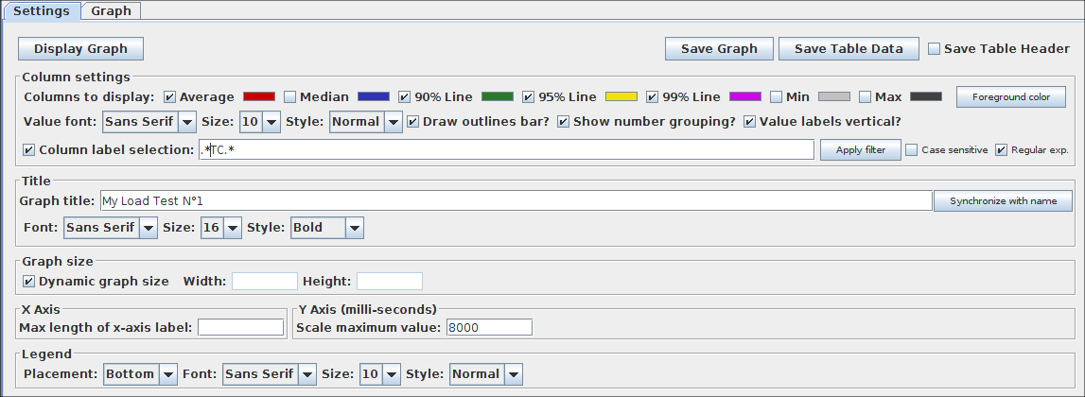Open the Title Style dropdown showing Bold

(x=326, y=228)
